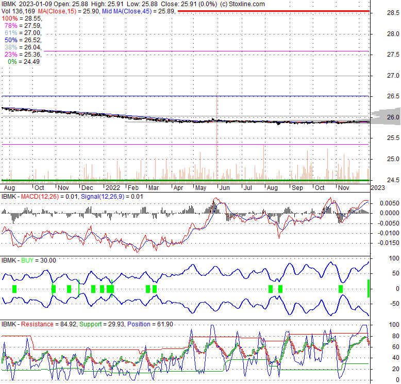Click the 'May' month label on time axis
Viewport: 401px width, 384px height.
pyautogui.click(x=201, y=188)
